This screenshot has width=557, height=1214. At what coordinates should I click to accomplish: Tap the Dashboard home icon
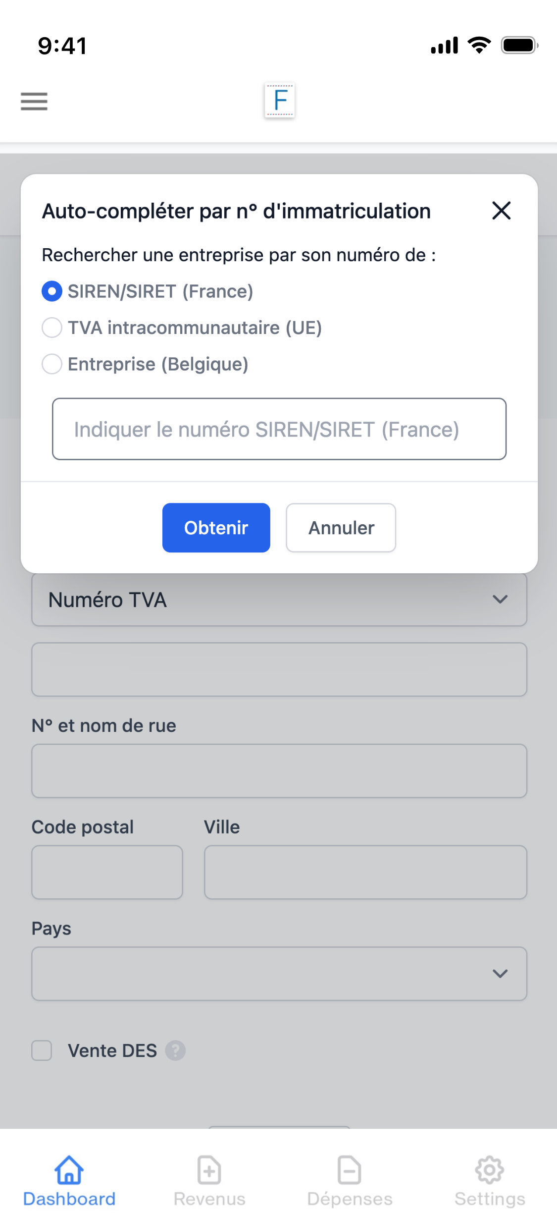[69, 1170]
